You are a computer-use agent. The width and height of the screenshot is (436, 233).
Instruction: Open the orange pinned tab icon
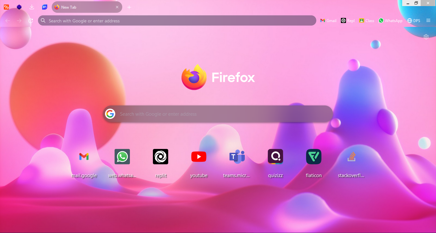click(6, 7)
